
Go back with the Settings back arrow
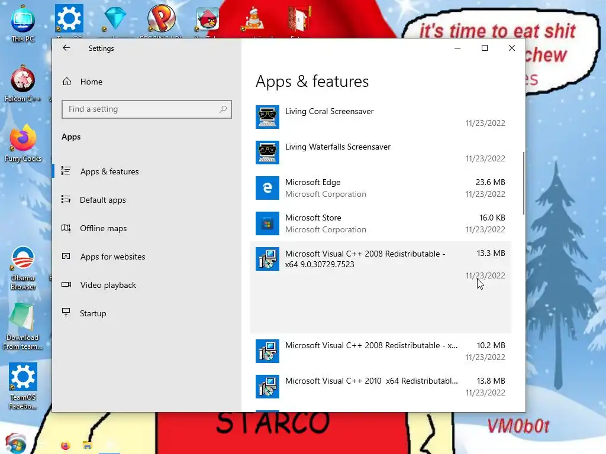(x=66, y=48)
